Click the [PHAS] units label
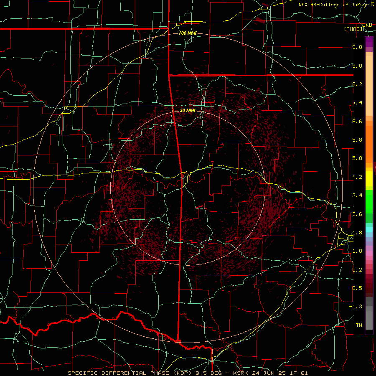376x376 pixels. pos(353,29)
